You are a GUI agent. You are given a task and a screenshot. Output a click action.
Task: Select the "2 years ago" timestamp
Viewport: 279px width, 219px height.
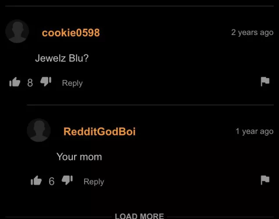point(252,32)
